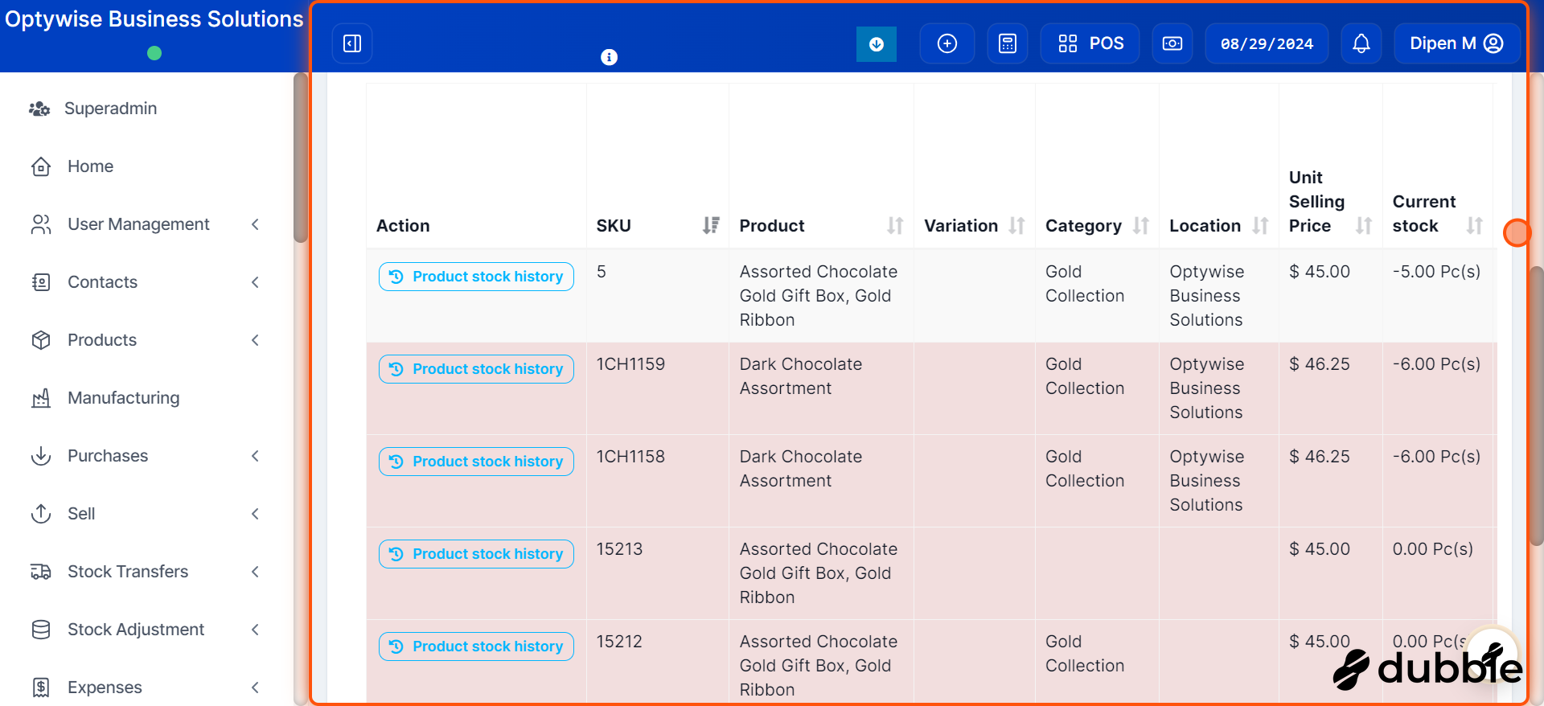
Task: Open the notifications bell icon
Action: click(x=1361, y=43)
